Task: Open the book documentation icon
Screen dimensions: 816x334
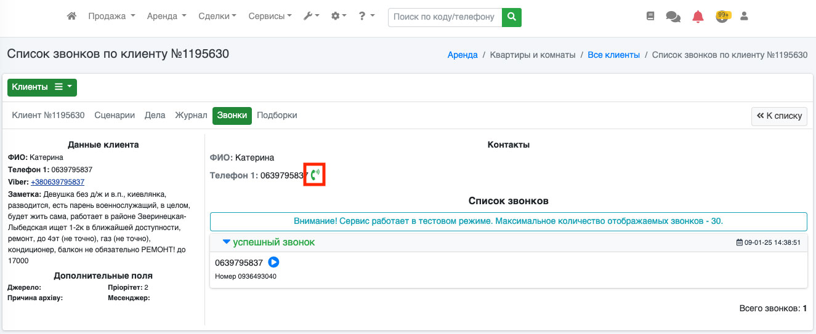Action: pyautogui.click(x=650, y=17)
